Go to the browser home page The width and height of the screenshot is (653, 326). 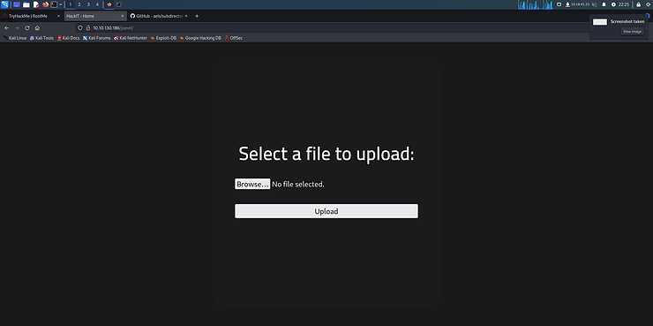pos(37,28)
